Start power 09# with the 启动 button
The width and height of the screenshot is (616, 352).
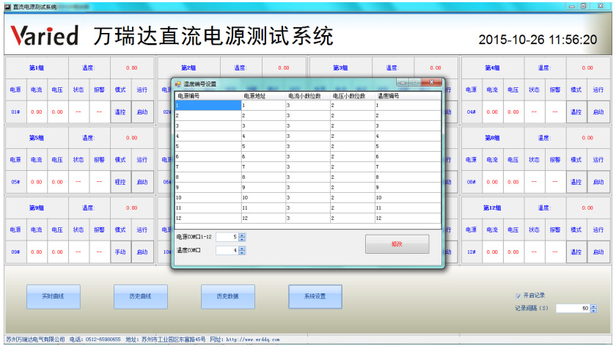click(142, 252)
